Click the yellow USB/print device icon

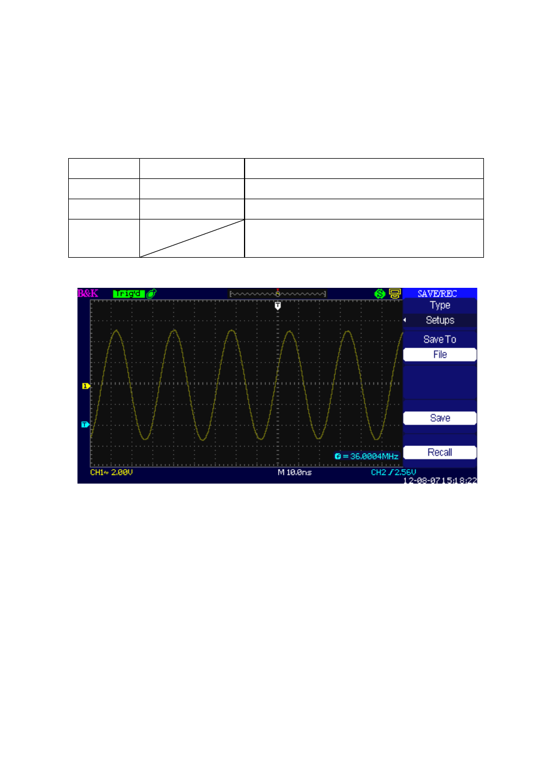(x=395, y=294)
